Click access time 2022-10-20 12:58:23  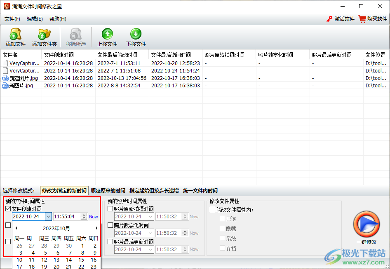point(176,63)
